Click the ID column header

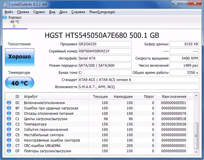tap(17, 97)
